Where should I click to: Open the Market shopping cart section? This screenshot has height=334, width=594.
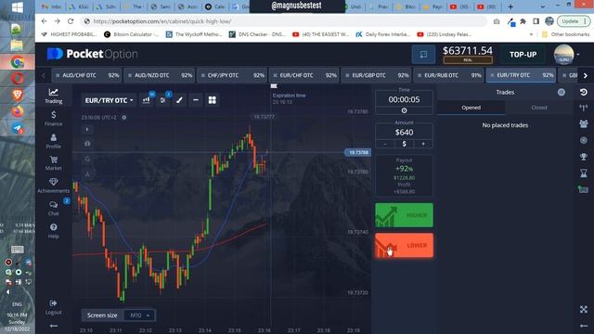coord(54,163)
